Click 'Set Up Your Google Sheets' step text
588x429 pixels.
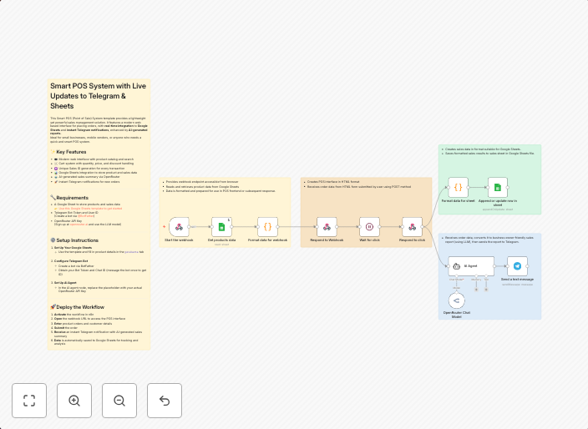tap(73, 248)
